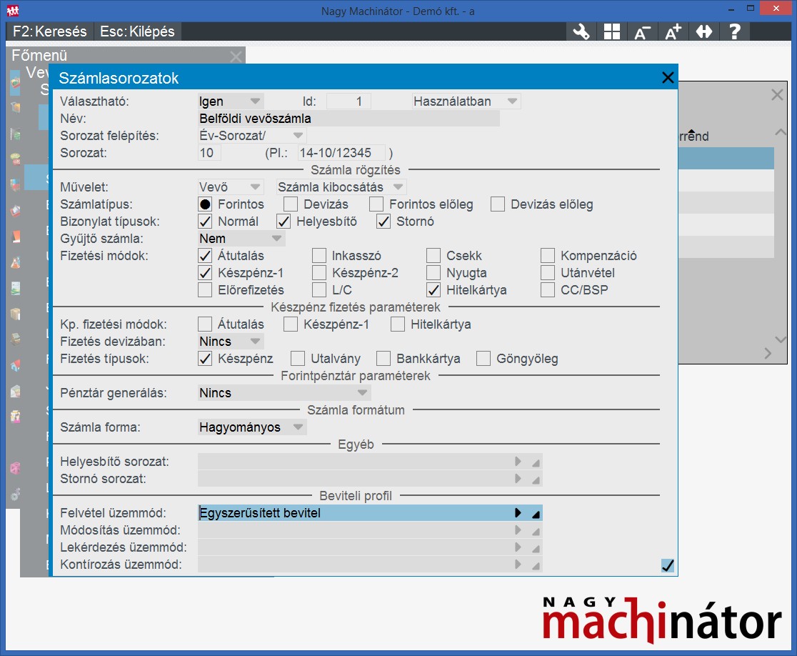Click the right arrow in Stornó sorozat row
Viewport: 797px width, 656px height.
pos(518,479)
